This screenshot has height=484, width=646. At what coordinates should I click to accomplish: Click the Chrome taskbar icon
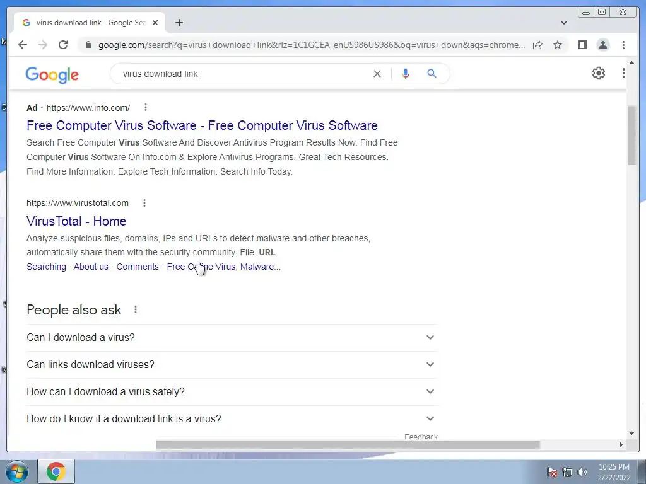pos(56,471)
